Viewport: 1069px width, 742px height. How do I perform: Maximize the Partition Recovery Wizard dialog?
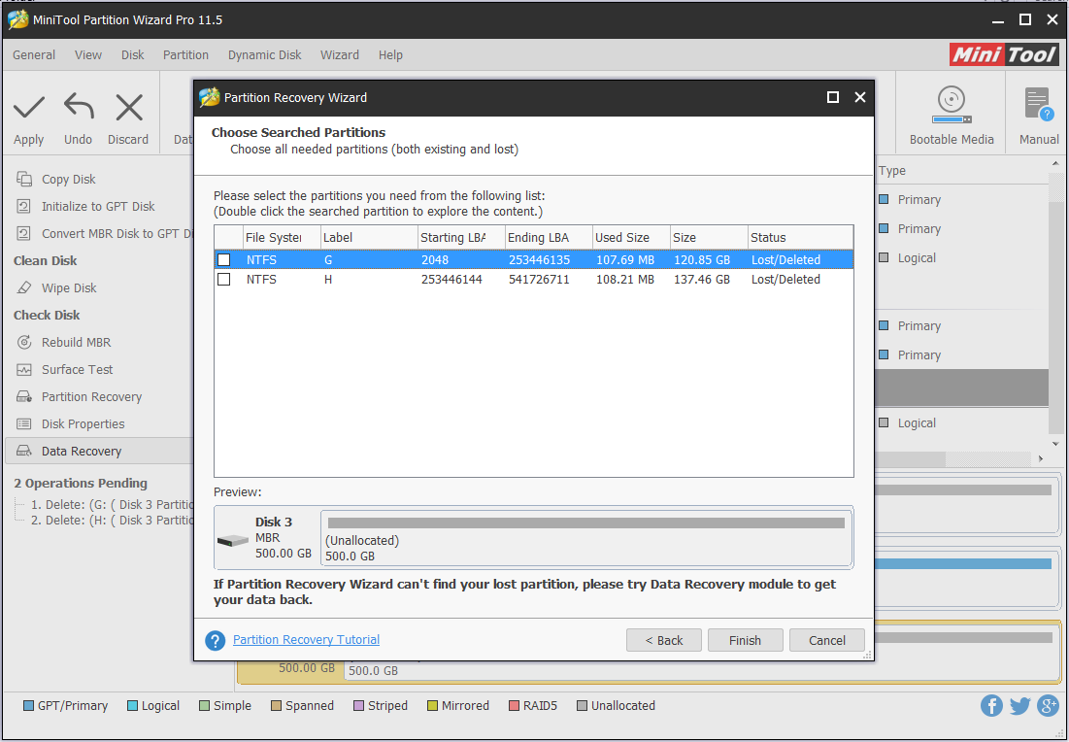pos(832,97)
